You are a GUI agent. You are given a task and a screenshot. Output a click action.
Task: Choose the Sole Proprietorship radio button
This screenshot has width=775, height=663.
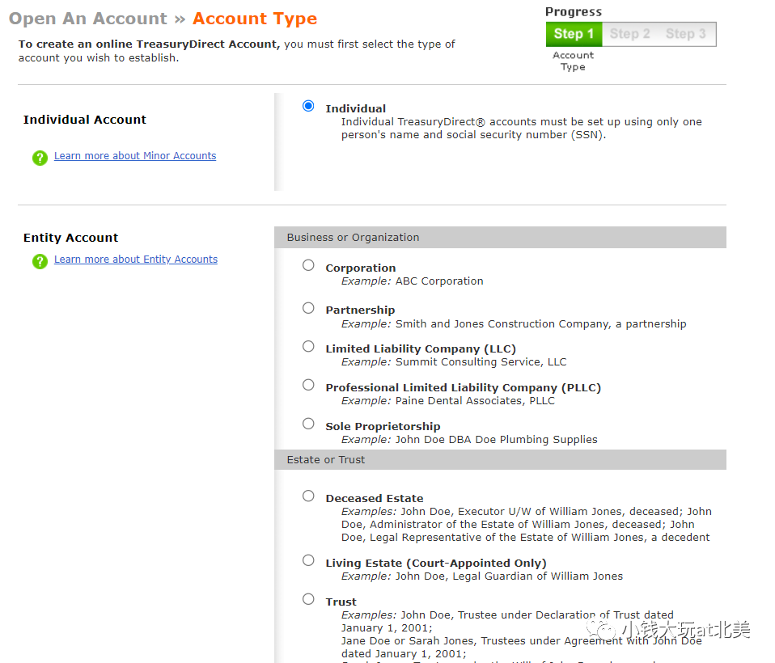308,424
